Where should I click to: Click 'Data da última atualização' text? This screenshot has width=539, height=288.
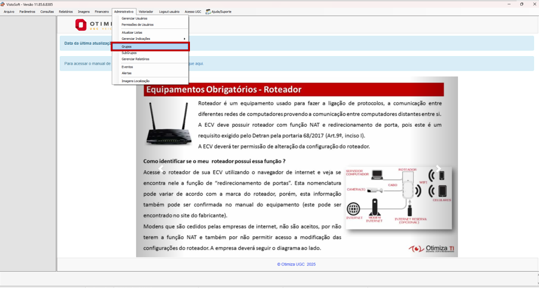[x=88, y=43]
